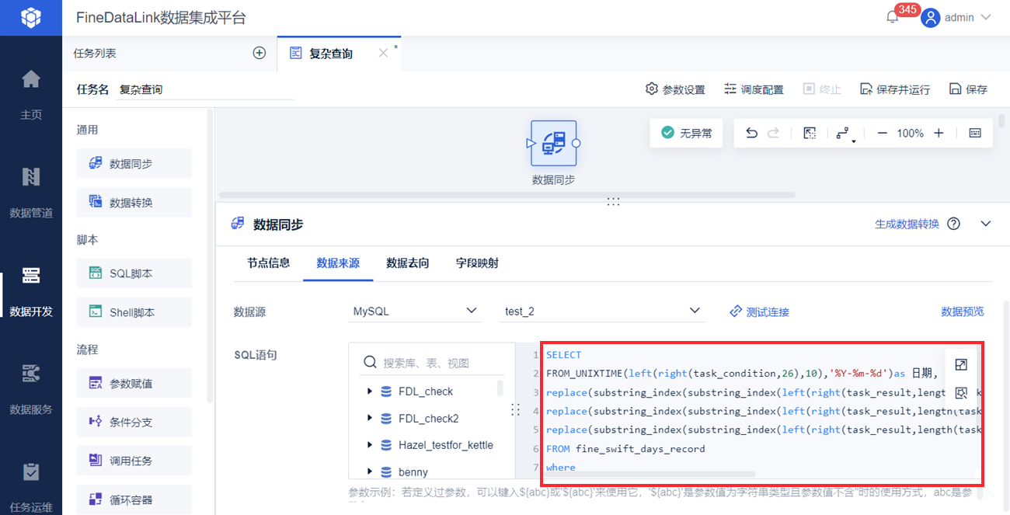Image resolution: width=1010 pixels, height=515 pixels.
Task: Switch to the 任务列表 tab
Action: coord(95,53)
